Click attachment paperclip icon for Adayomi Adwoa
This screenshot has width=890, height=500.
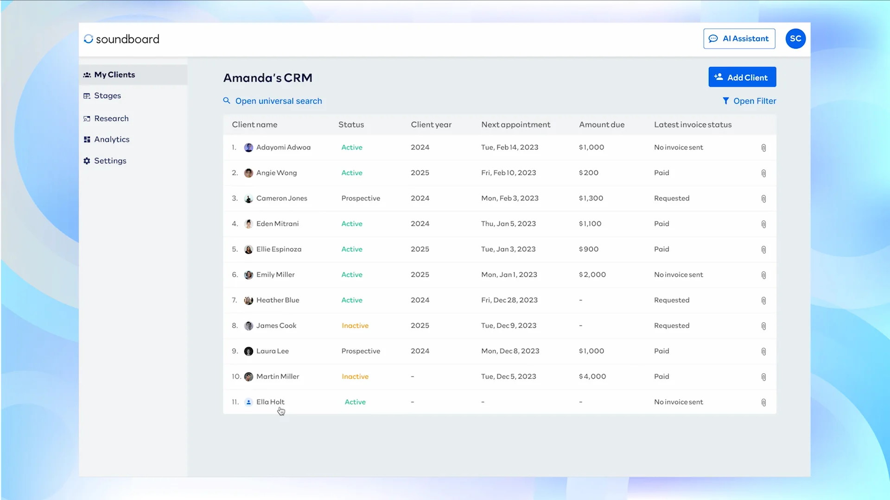763,148
